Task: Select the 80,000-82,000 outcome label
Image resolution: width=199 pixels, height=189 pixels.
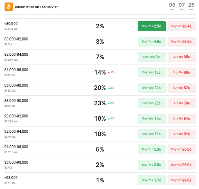Action: click(16, 39)
